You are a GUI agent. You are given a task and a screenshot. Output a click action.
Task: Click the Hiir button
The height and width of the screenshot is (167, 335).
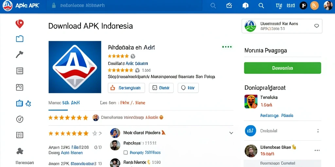188,88
